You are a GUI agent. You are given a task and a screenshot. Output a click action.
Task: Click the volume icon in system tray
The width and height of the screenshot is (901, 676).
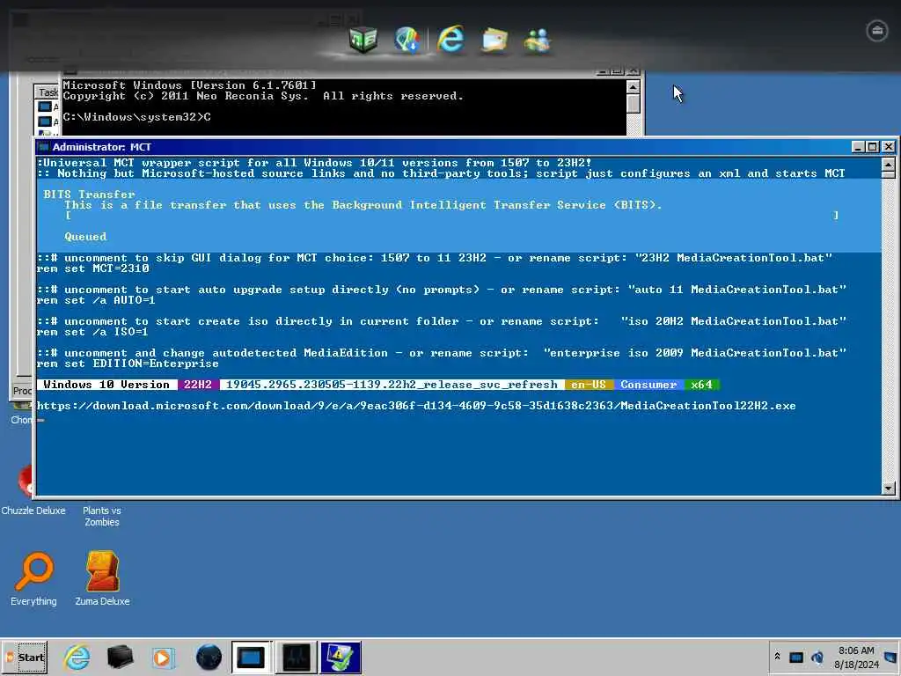[x=817, y=657]
